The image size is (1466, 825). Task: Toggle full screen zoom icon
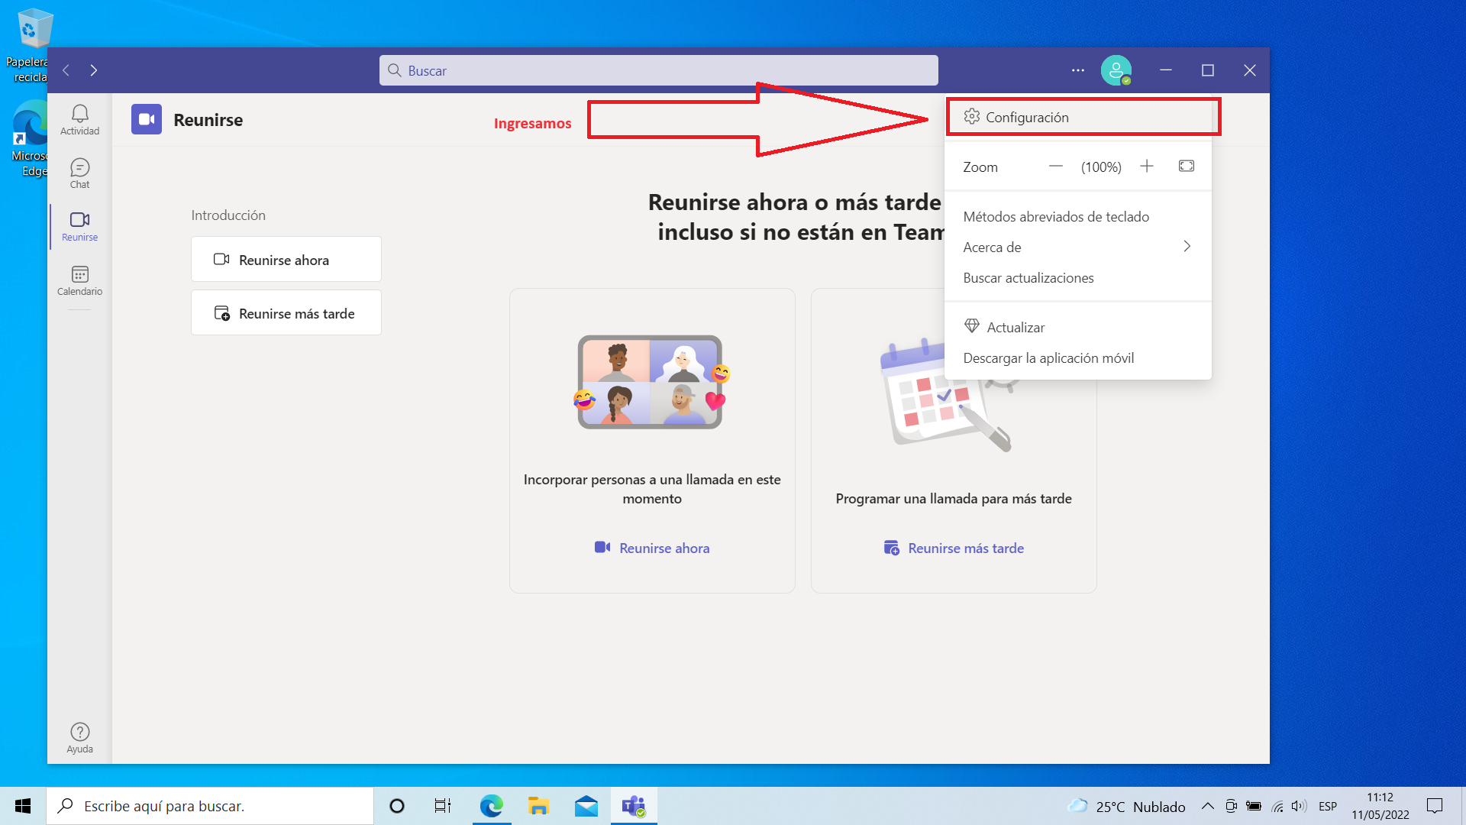1186,167
